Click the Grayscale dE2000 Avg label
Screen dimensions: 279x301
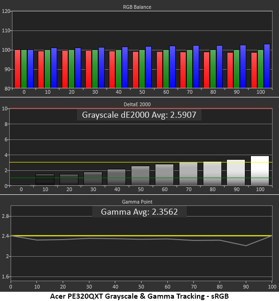[139, 115]
